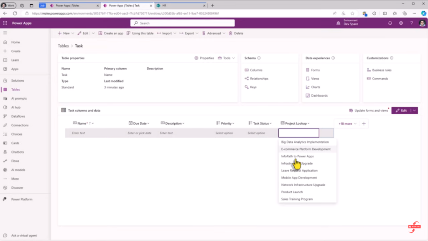Image resolution: width=428 pixels, height=241 pixels.
Task: Click the Power Apps search box
Action: pos(182,23)
